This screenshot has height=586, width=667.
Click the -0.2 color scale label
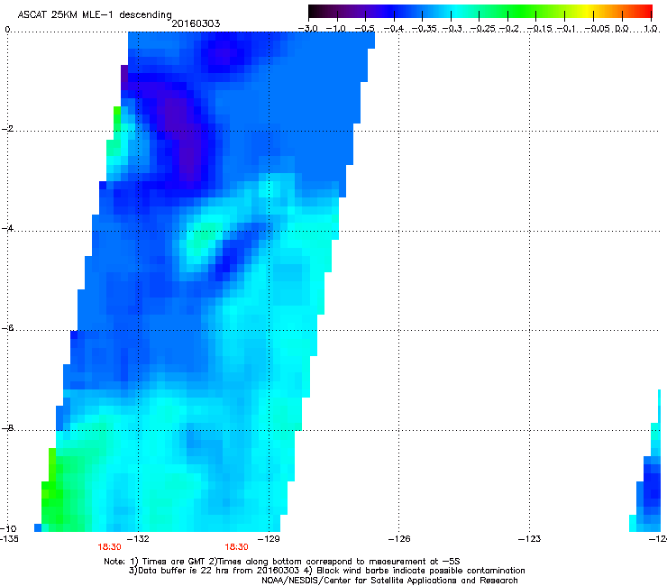coord(509,29)
